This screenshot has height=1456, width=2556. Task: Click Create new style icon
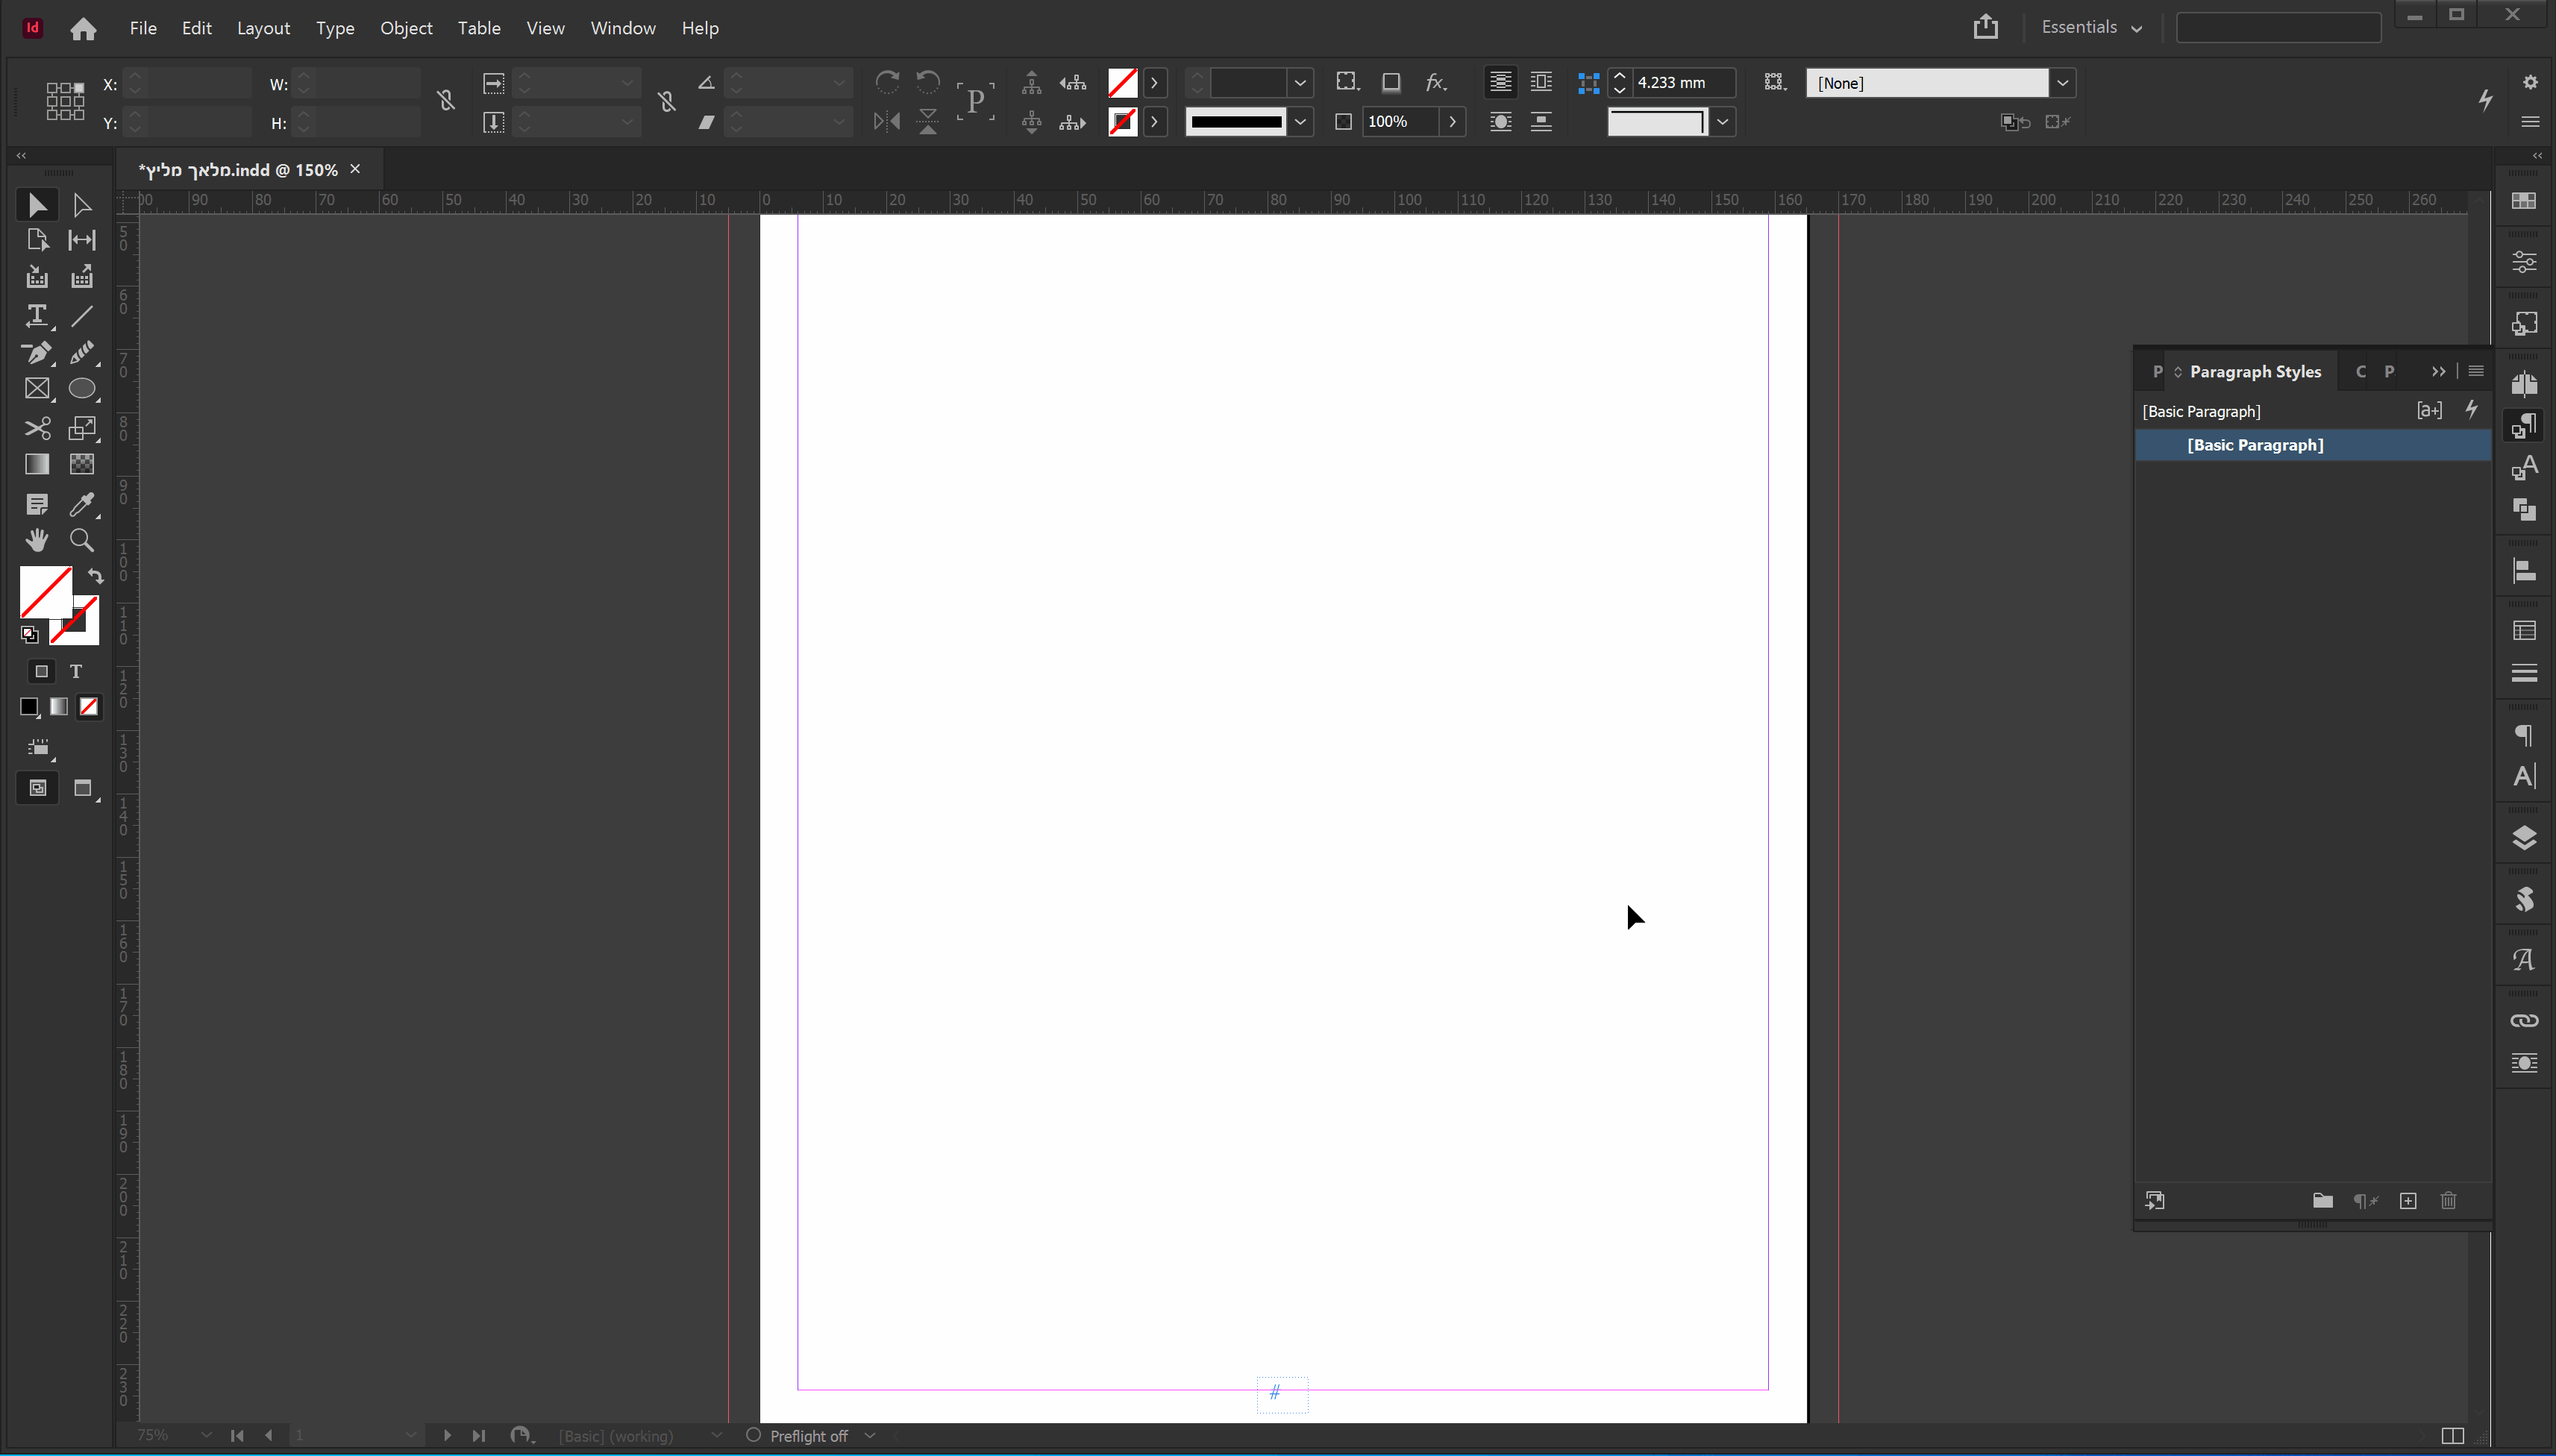click(x=2408, y=1201)
